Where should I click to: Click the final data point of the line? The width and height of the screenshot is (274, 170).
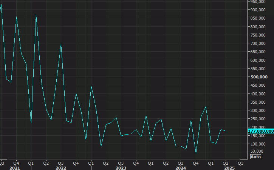(226, 131)
